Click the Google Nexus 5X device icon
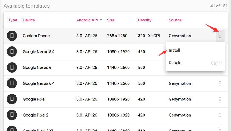The image size is (231, 131). coord(12,52)
